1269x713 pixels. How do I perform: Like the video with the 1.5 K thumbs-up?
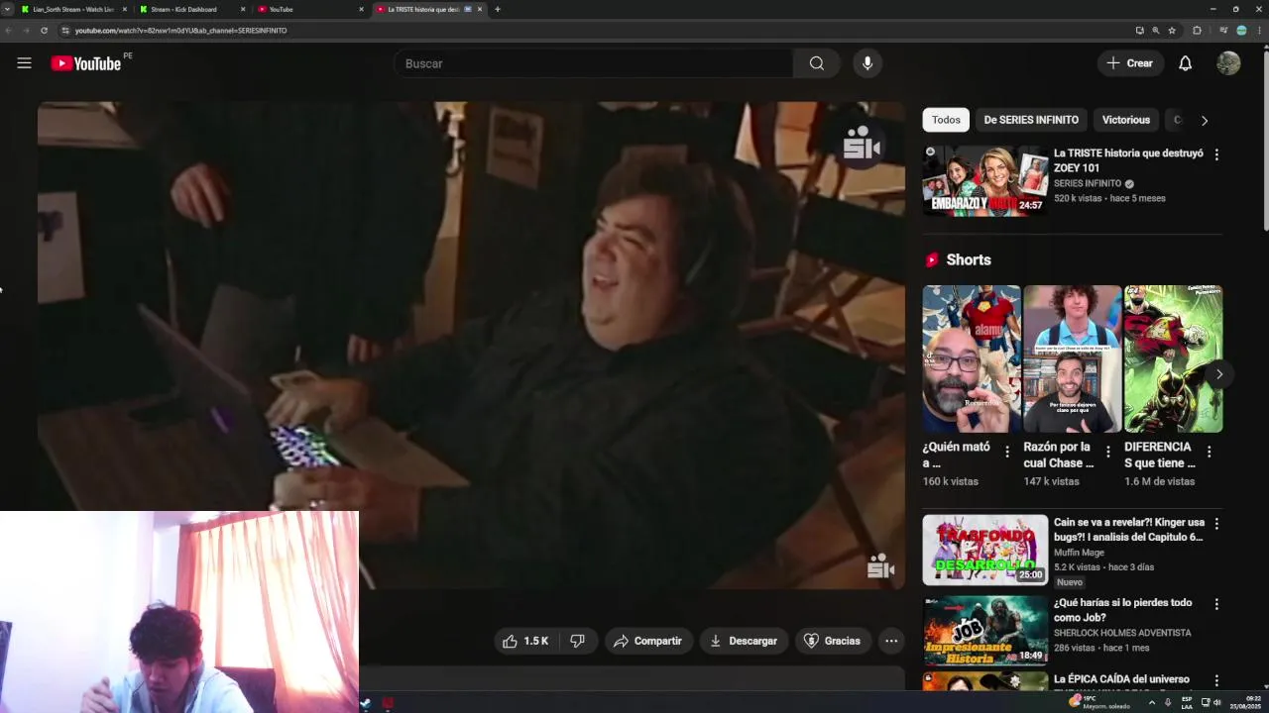[x=525, y=641]
